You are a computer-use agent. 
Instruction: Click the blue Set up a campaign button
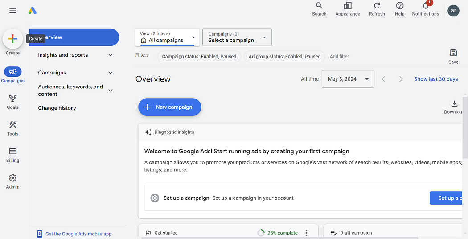(x=446, y=198)
